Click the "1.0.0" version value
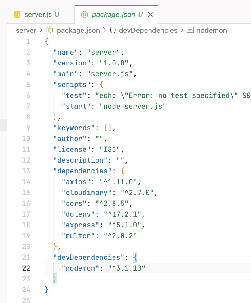 tap(114, 63)
